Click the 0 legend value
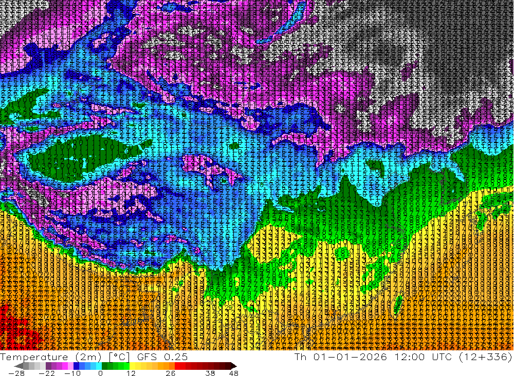This screenshot has width=514, height=376. tap(100, 373)
